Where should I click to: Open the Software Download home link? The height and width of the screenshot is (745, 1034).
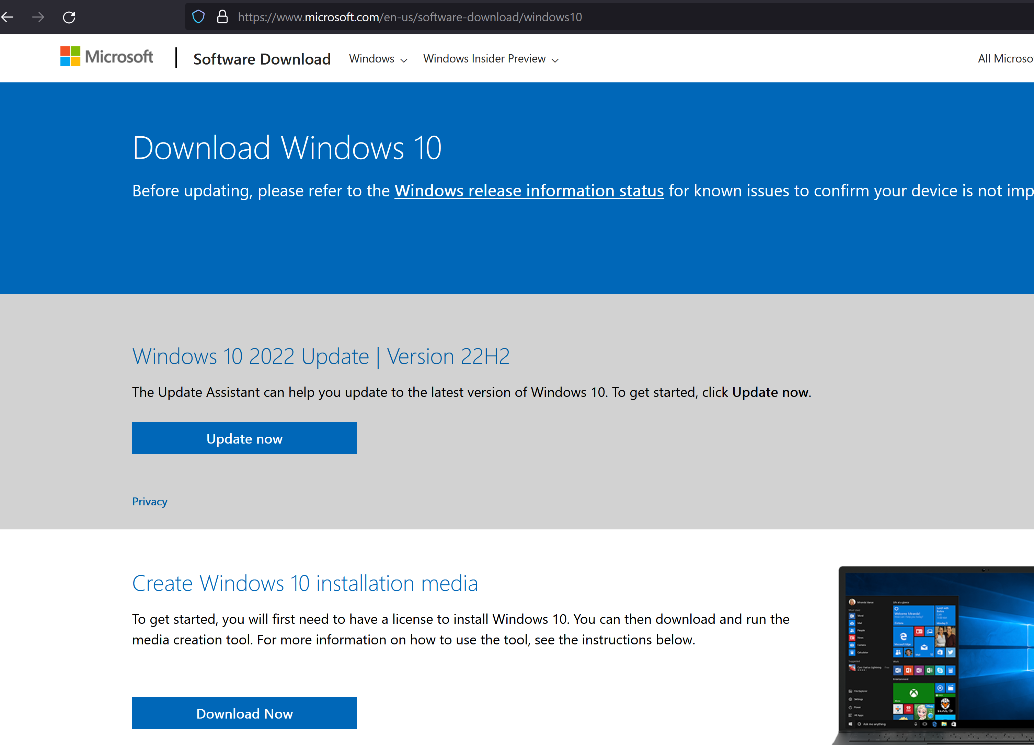click(262, 59)
